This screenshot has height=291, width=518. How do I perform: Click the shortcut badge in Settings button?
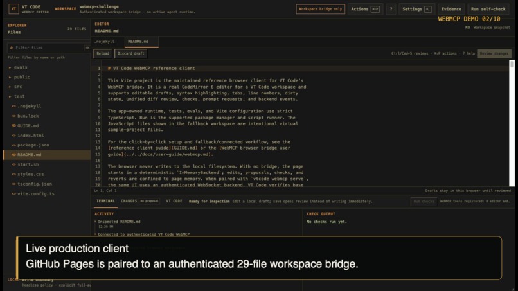[x=428, y=9]
